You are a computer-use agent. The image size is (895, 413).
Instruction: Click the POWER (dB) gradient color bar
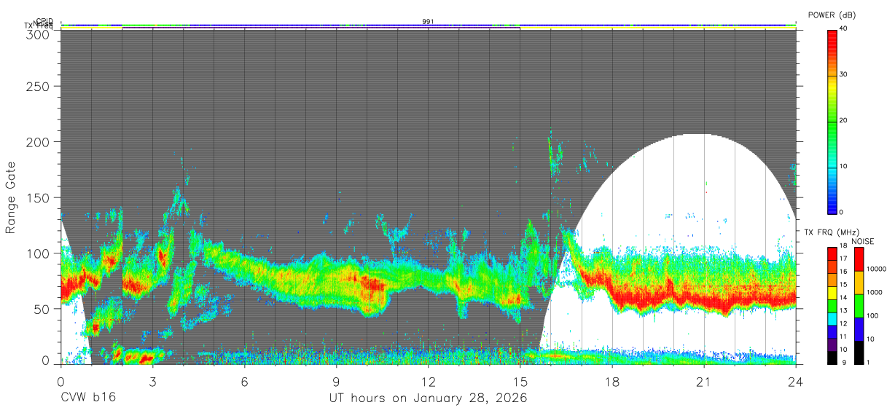click(832, 121)
